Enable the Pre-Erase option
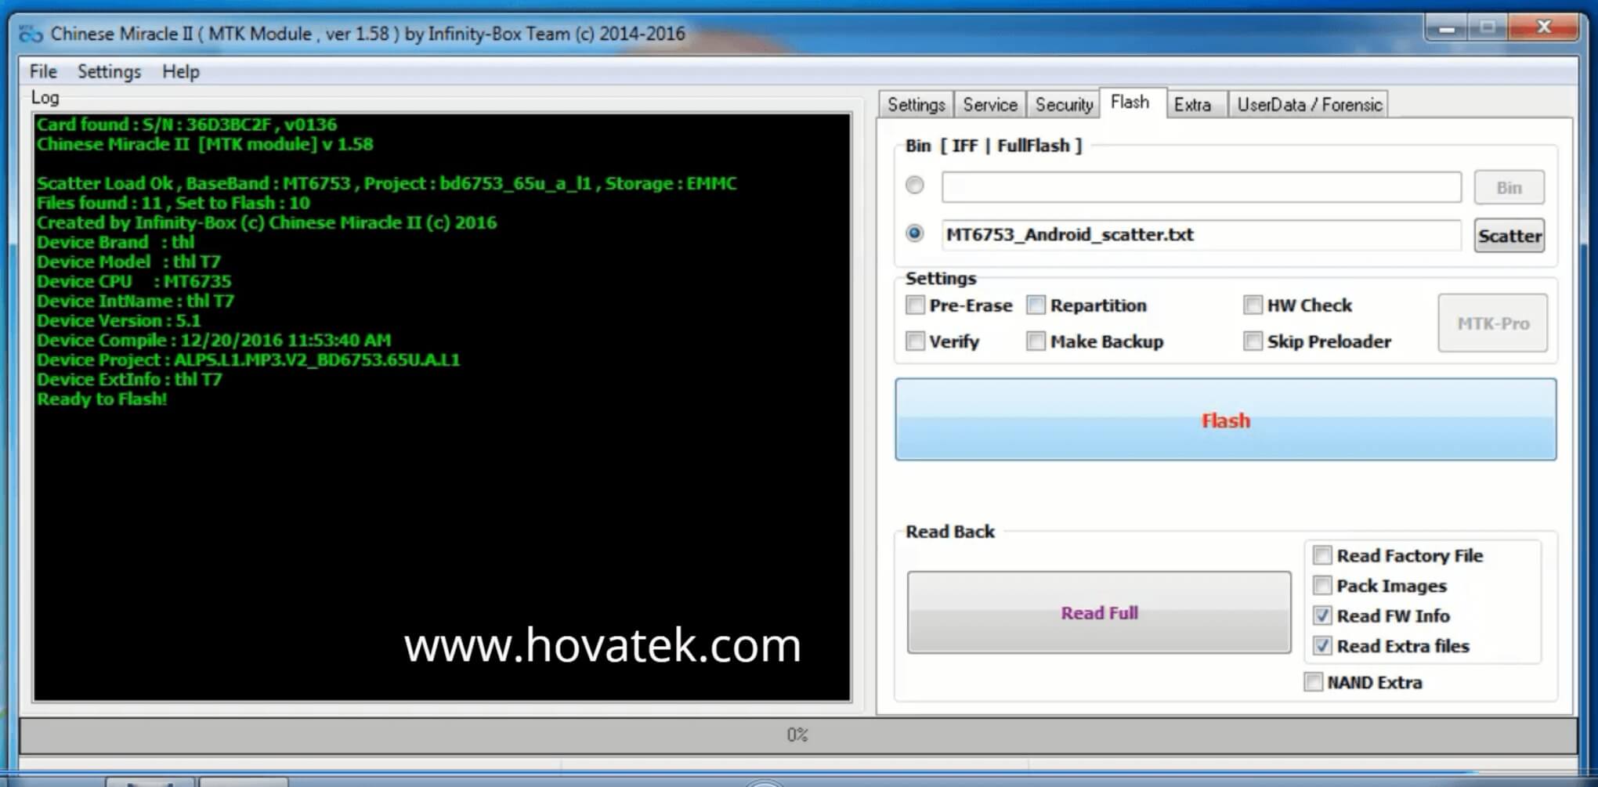Screen dimensions: 1598x787 pyautogui.click(x=915, y=305)
